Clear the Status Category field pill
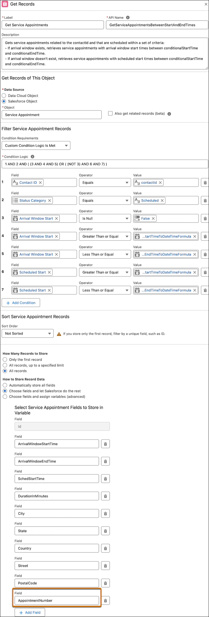The height and width of the screenshot is (617, 209). pyautogui.click(x=50, y=200)
